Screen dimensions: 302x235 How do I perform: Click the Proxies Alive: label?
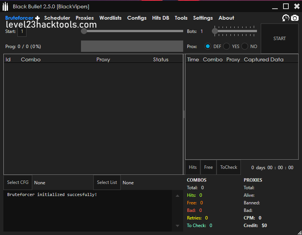[249, 195]
